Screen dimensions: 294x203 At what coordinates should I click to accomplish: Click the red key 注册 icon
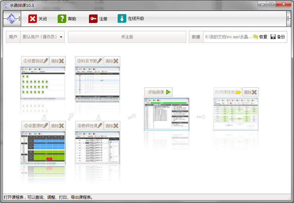[93, 19]
